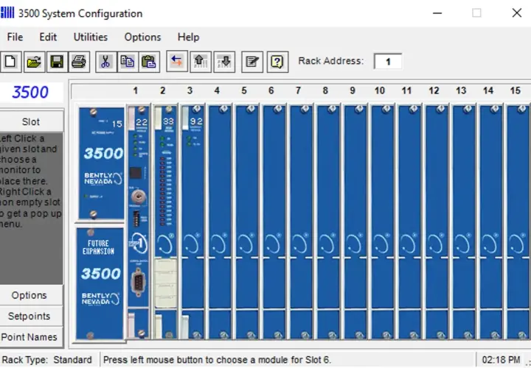Click the 02:18 PM clock in status bar

coord(501,360)
